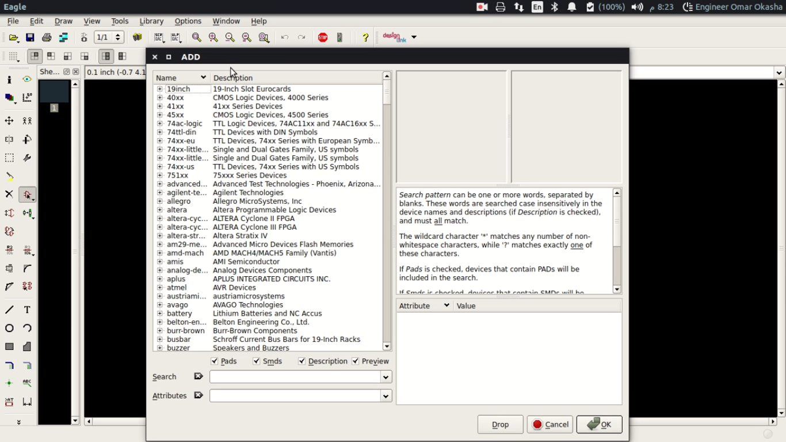Viewport: 786px width, 442px height.
Task: Select the Show (eye) tool
Action: (x=27, y=79)
